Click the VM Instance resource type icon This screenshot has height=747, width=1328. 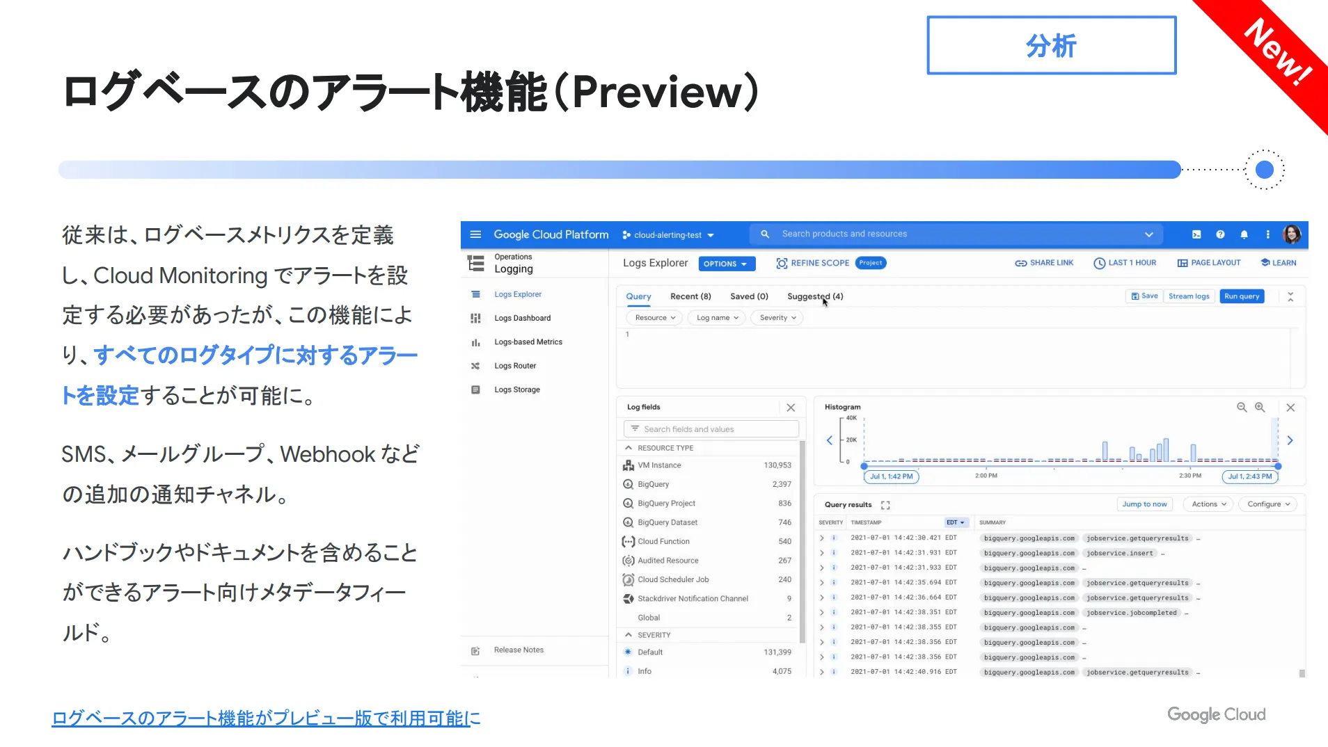tap(629, 465)
